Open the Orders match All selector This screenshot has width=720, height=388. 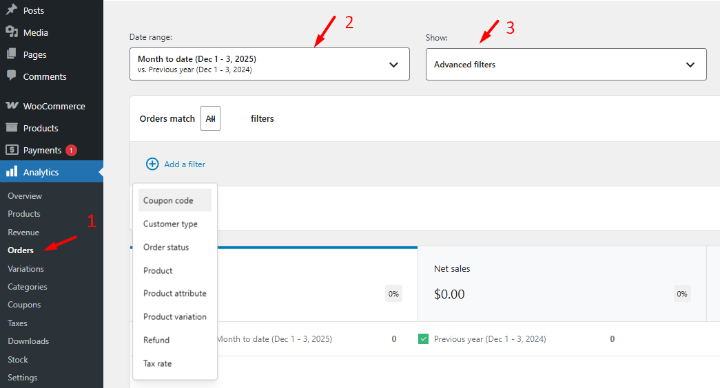tap(210, 118)
